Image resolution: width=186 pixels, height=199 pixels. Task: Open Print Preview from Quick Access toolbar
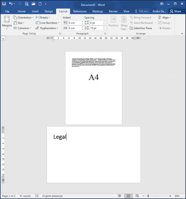coord(27,4)
